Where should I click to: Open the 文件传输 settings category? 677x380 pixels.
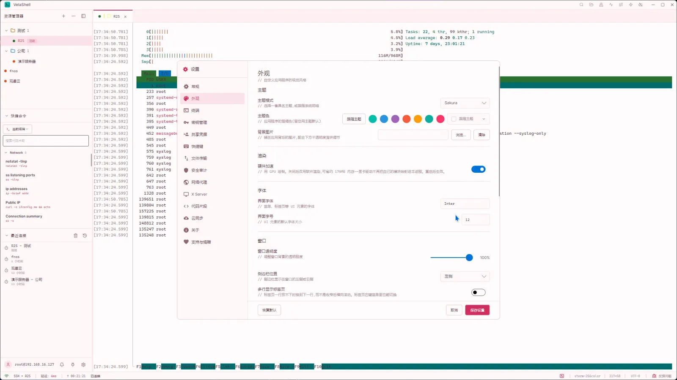click(212, 158)
